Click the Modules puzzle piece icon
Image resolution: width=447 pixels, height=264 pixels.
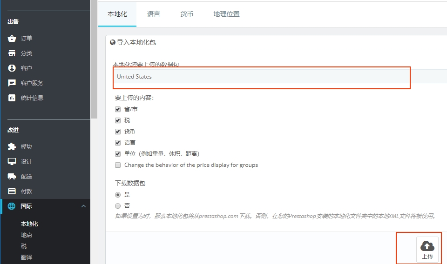click(x=12, y=147)
